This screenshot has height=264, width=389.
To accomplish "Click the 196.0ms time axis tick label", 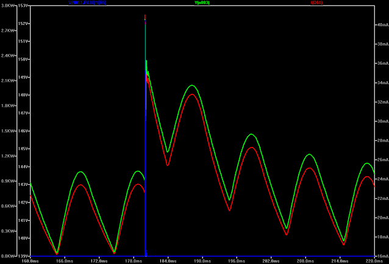I will [230, 260].
